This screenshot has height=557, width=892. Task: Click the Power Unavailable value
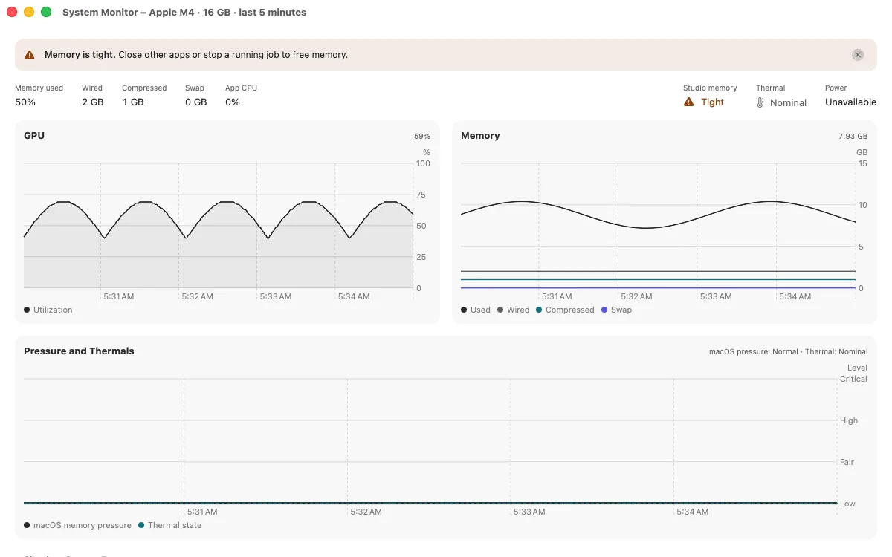[850, 102]
